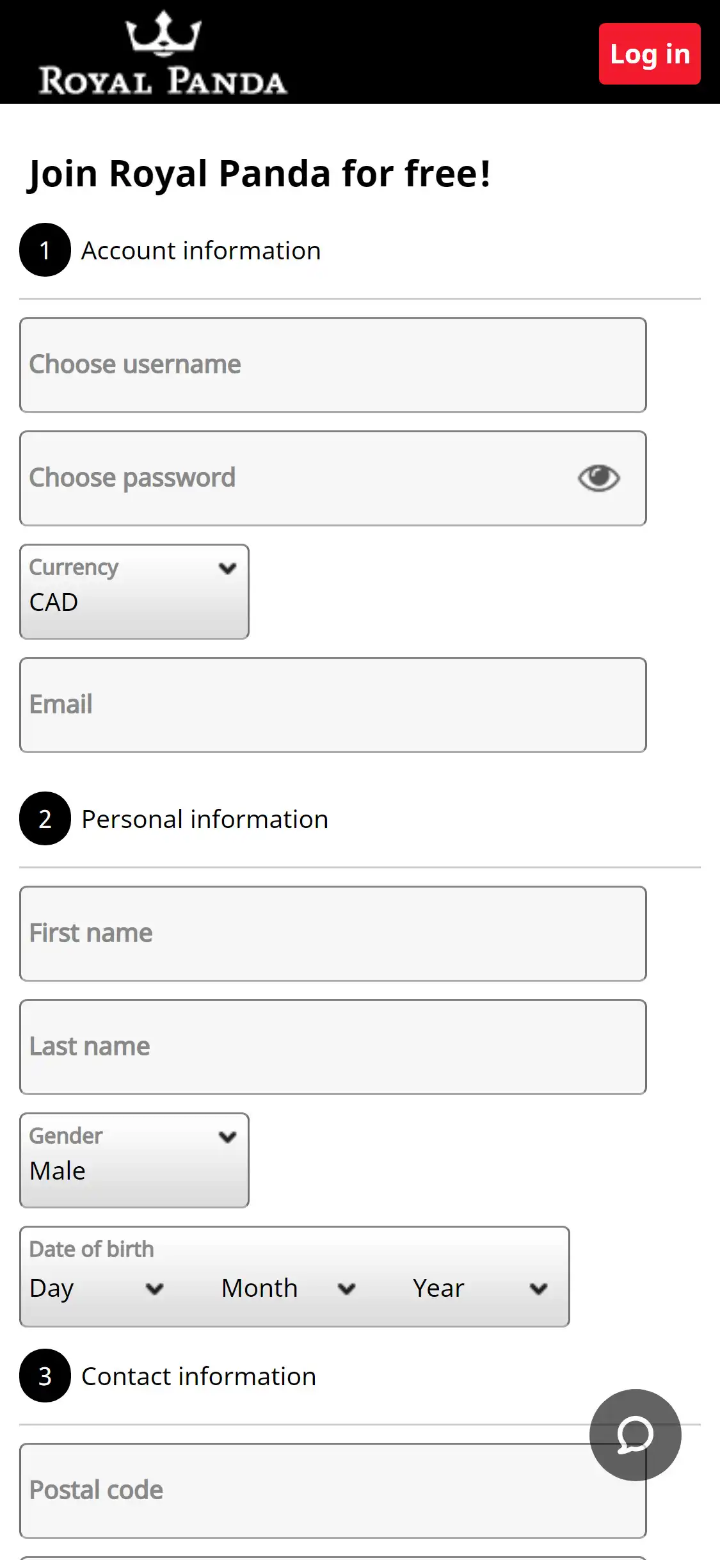Click the First name field
Viewport: 720px width, 1560px height.
333,934
